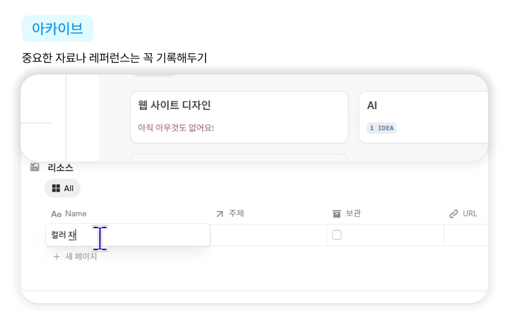
Task: Click the archive box icon beside 보관
Action: (x=337, y=214)
